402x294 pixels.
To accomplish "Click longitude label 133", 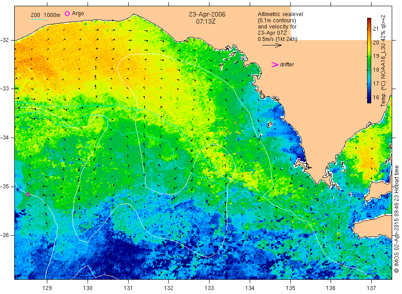I will coord(209,288).
